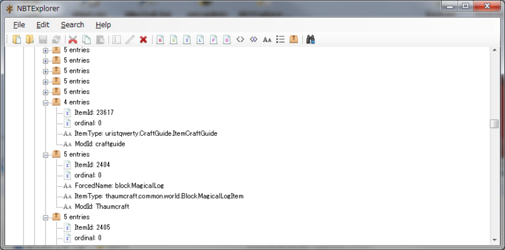
Task: Select the ModId: craftguide tag
Action: (100, 144)
